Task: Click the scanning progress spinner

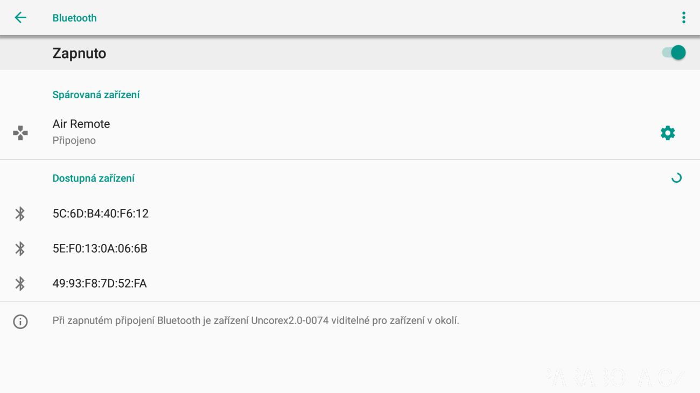Action: click(676, 178)
